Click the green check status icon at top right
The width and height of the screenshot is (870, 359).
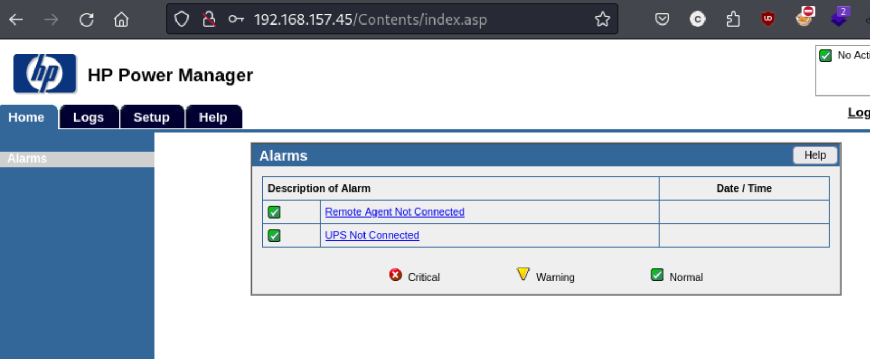[826, 55]
